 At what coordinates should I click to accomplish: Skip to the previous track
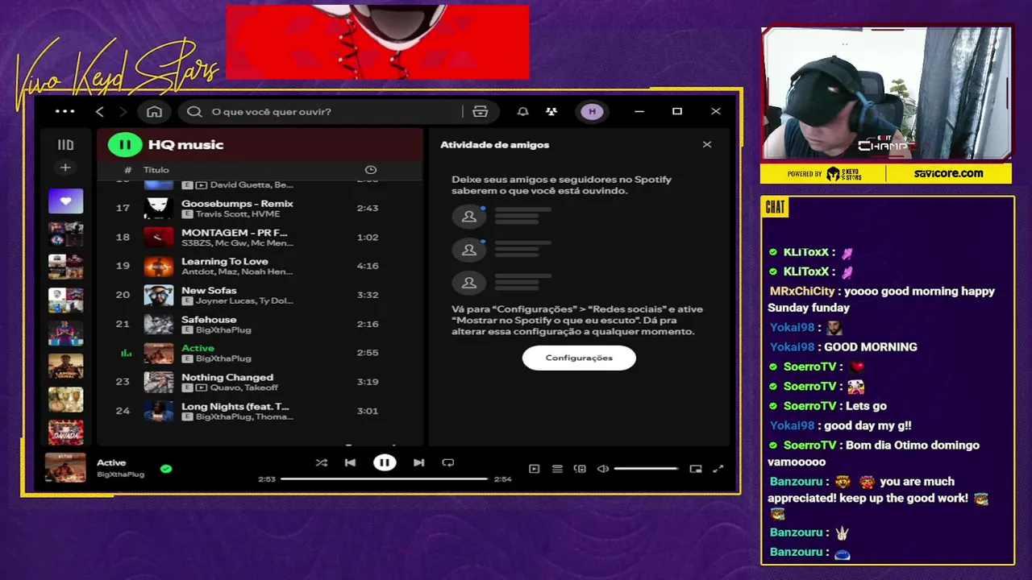350,462
